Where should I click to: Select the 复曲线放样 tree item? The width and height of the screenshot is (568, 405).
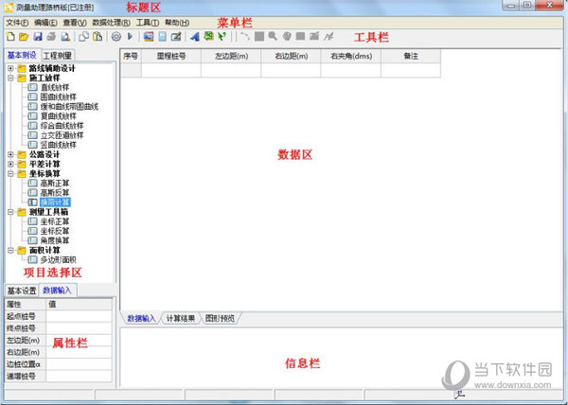[x=59, y=116]
